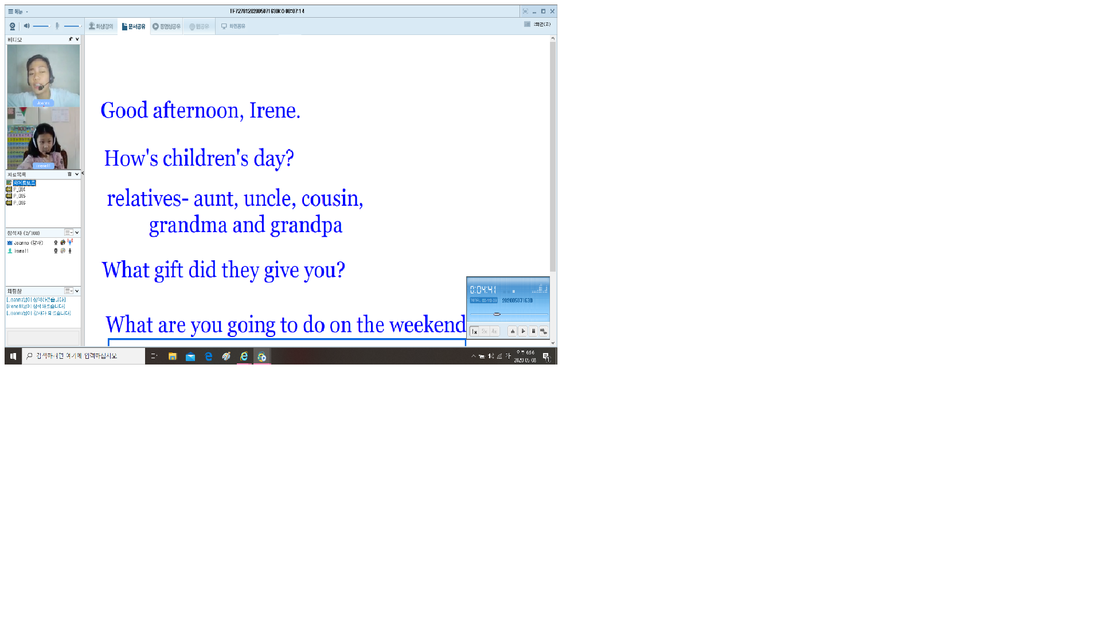
Task: Click the playback progress slider handle
Action: (497, 314)
